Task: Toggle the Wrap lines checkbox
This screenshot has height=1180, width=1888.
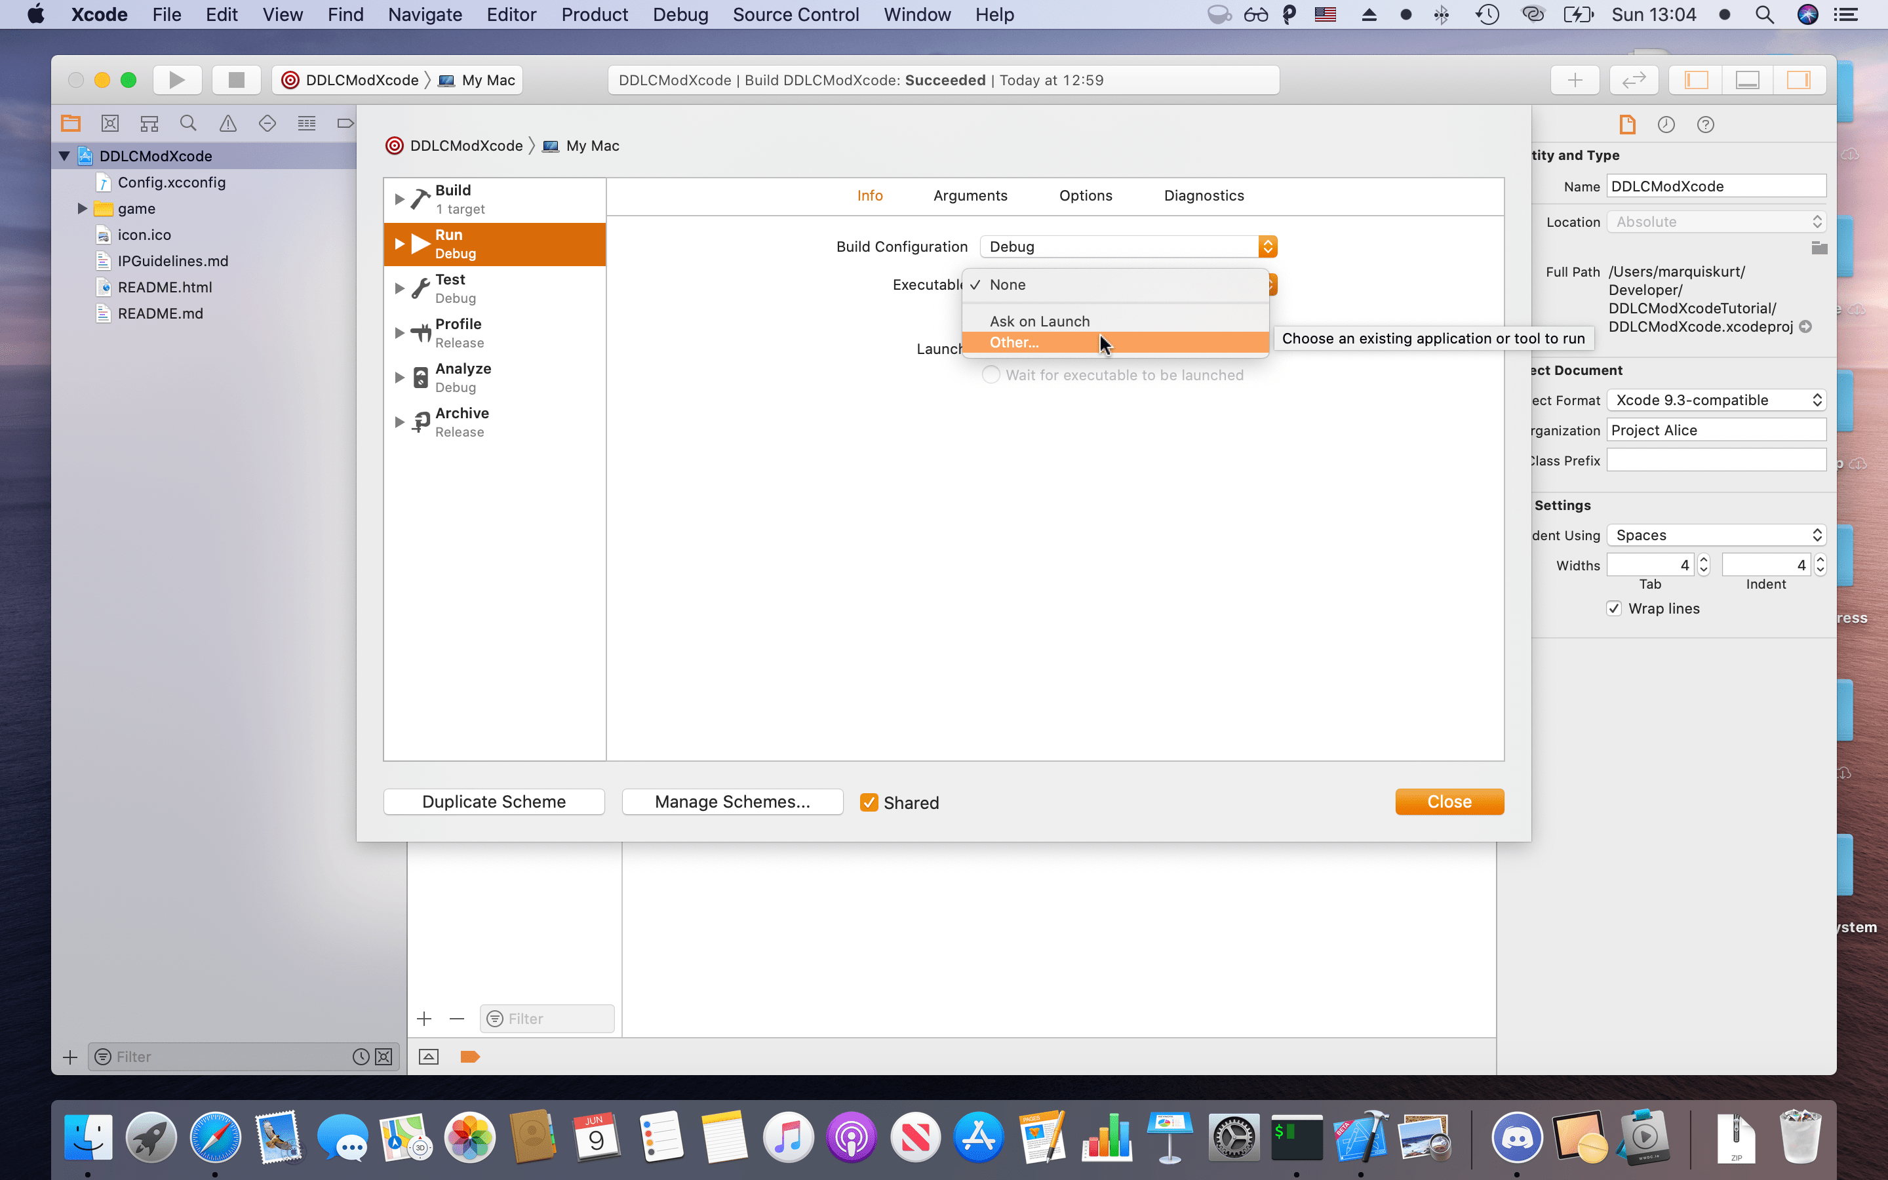Action: pyautogui.click(x=1614, y=609)
